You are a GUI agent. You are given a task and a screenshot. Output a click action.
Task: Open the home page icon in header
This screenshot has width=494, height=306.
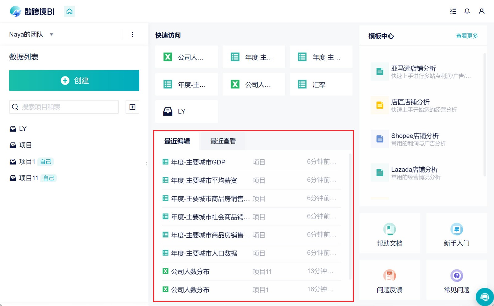(69, 11)
